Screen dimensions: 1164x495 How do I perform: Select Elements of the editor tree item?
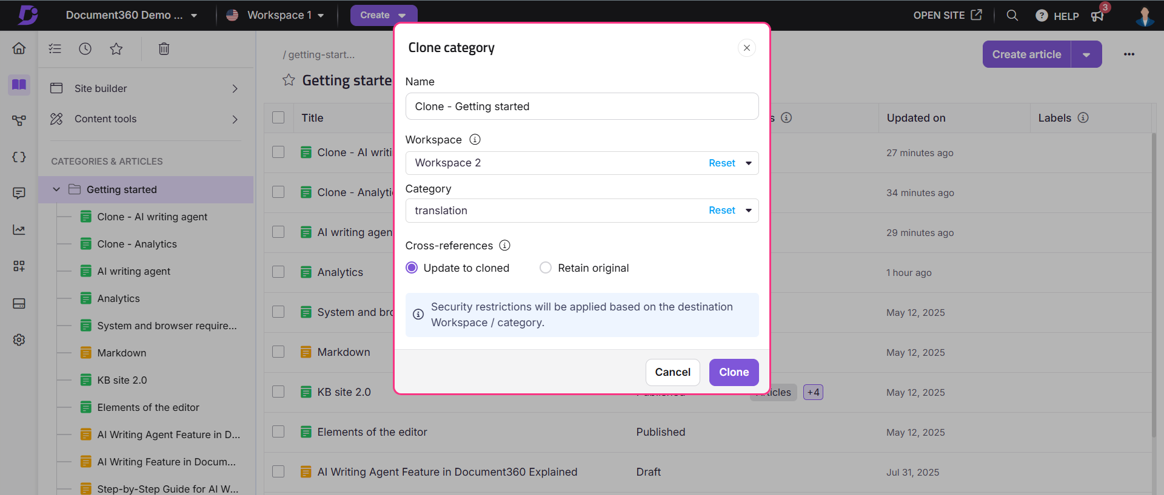pos(148,407)
